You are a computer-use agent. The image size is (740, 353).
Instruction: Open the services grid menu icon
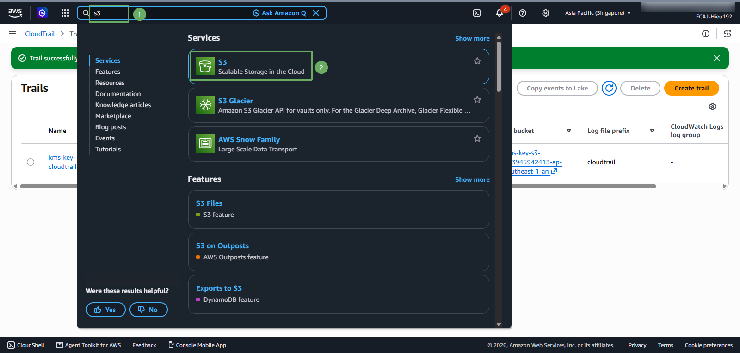click(65, 13)
